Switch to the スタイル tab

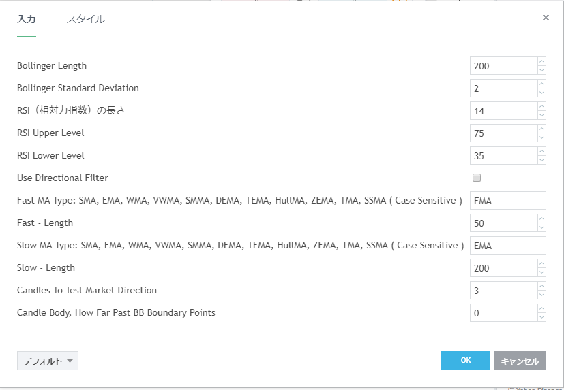point(86,19)
